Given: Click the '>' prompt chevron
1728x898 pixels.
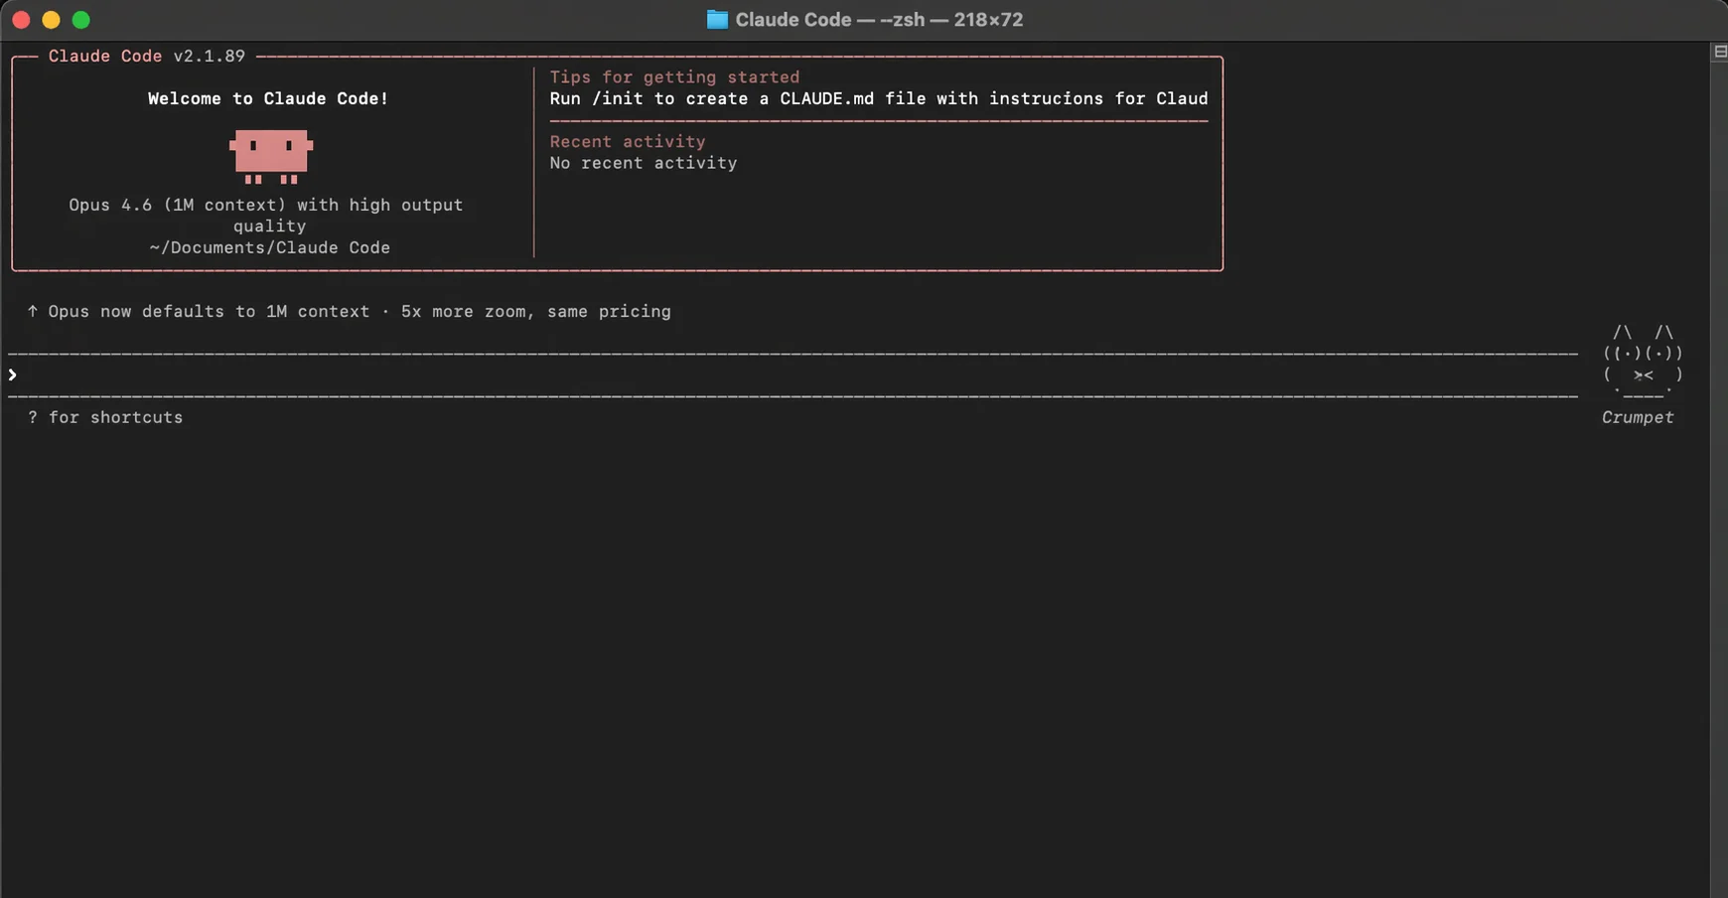Looking at the screenshot, I should coord(12,374).
